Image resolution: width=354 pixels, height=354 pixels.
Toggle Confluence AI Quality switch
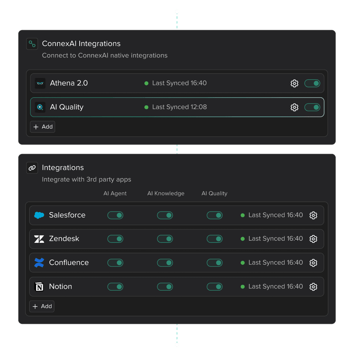[215, 263]
